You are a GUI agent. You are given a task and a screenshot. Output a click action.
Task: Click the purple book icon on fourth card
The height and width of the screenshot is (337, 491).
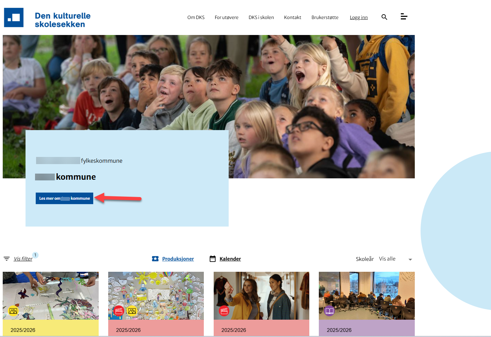(329, 311)
